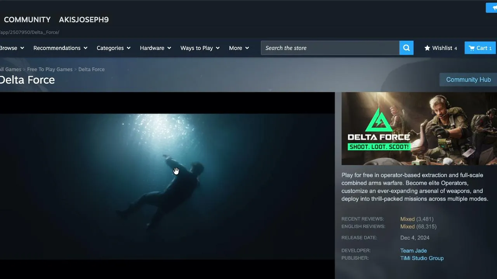Viewport: 497px width, 279px height.
Task: Open the Hardware dropdown arrow
Action: (169, 48)
